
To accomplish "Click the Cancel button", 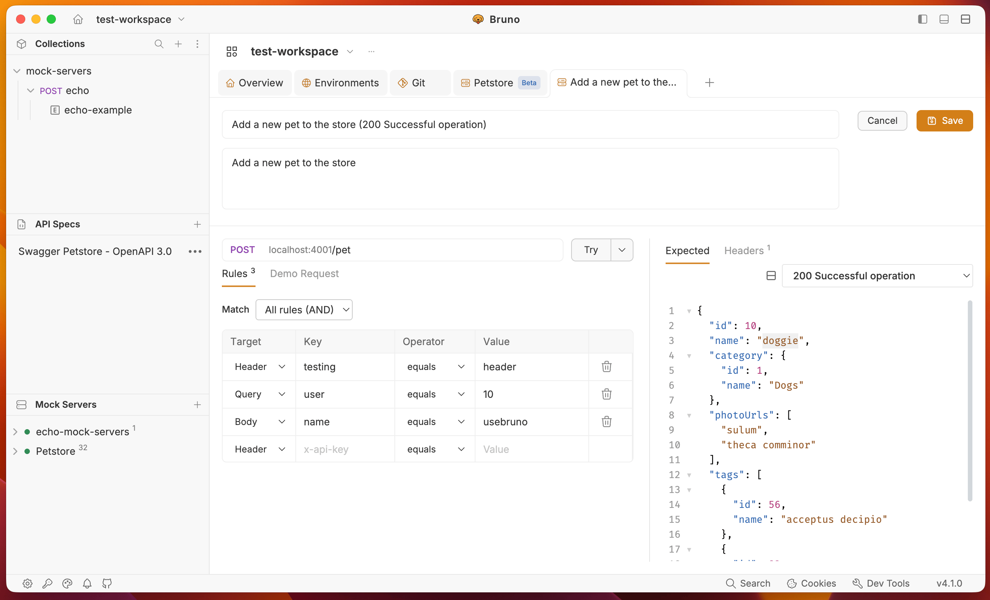I will (883, 121).
